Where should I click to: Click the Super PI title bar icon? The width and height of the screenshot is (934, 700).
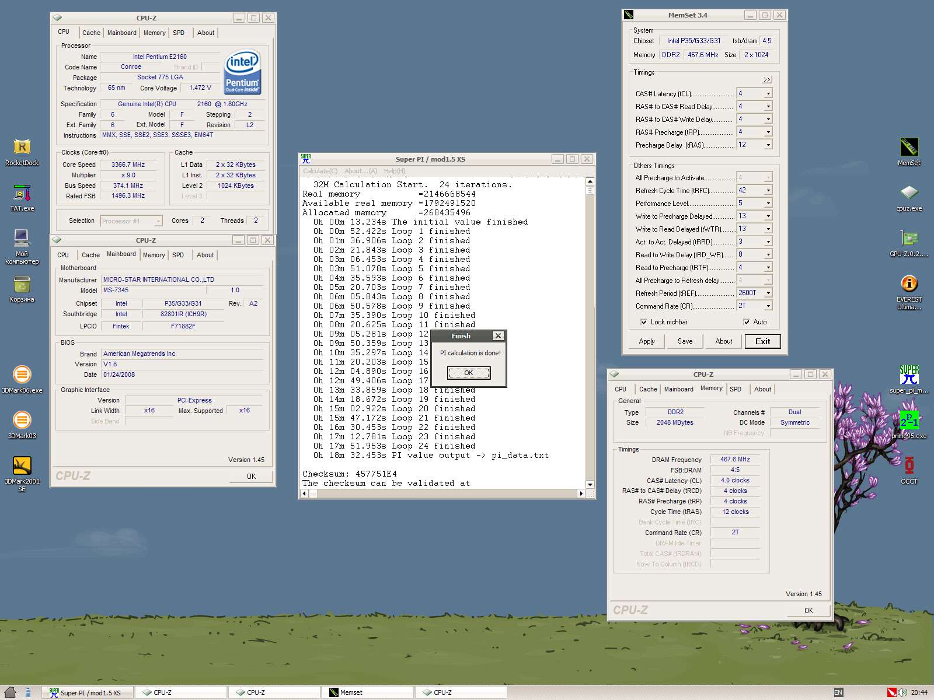(306, 159)
